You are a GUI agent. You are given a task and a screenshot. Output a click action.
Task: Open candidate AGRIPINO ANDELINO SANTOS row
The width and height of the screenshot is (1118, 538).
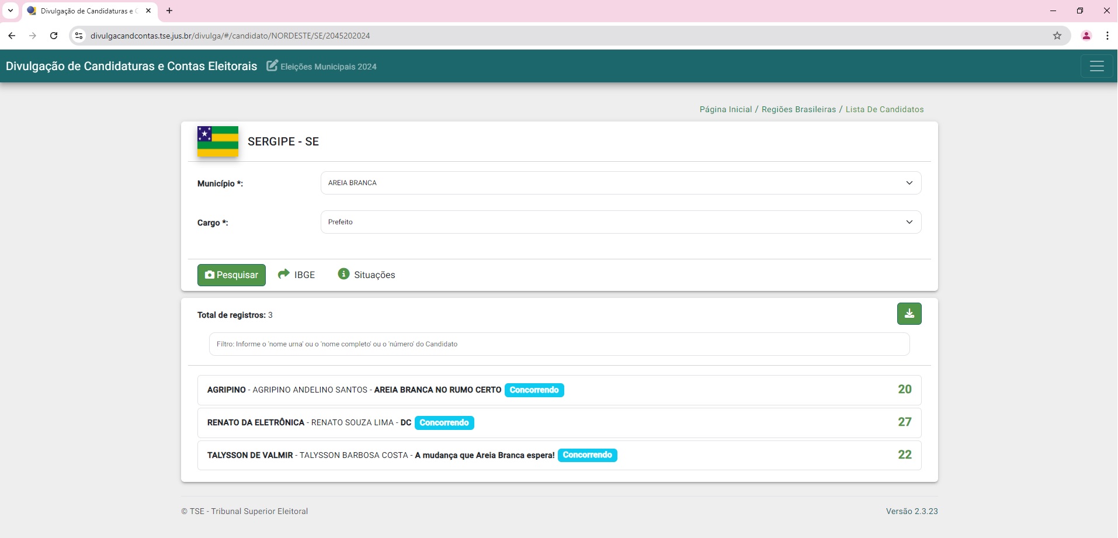click(x=559, y=390)
